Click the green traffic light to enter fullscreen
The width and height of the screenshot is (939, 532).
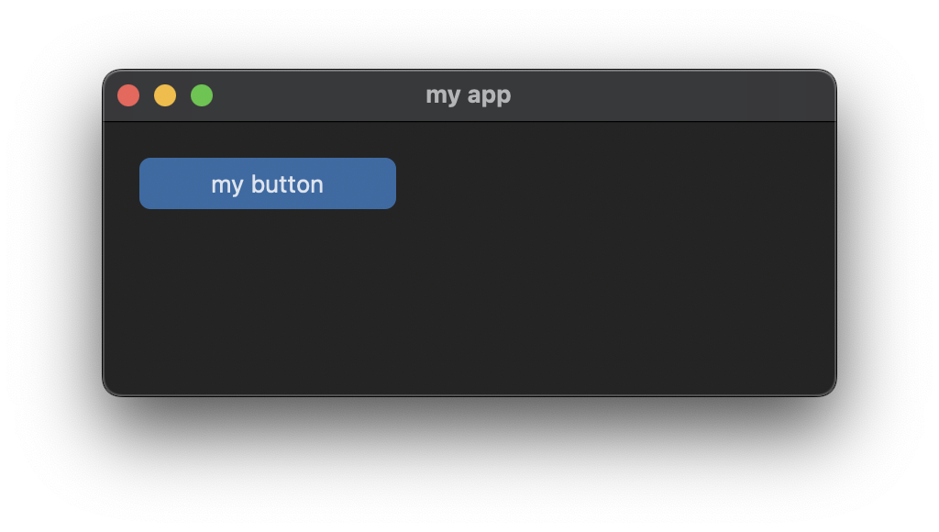(x=201, y=94)
